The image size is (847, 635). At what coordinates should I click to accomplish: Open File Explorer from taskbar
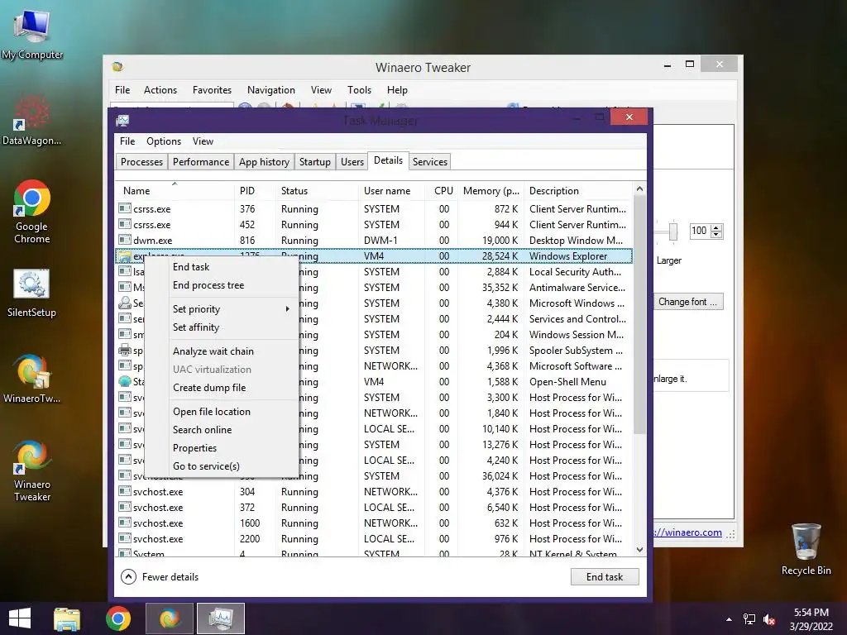point(67,618)
